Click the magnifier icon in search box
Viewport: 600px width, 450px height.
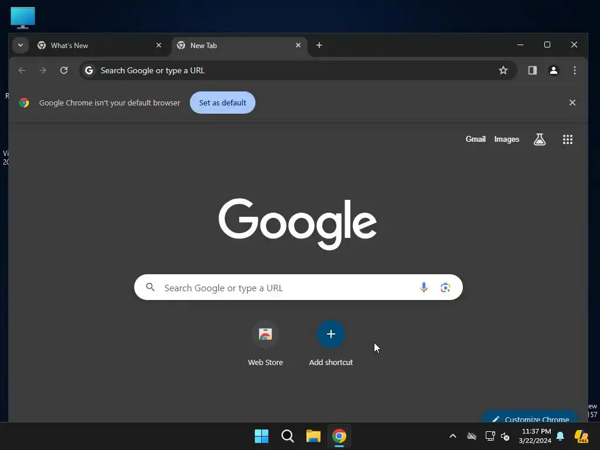tap(151, 287)
